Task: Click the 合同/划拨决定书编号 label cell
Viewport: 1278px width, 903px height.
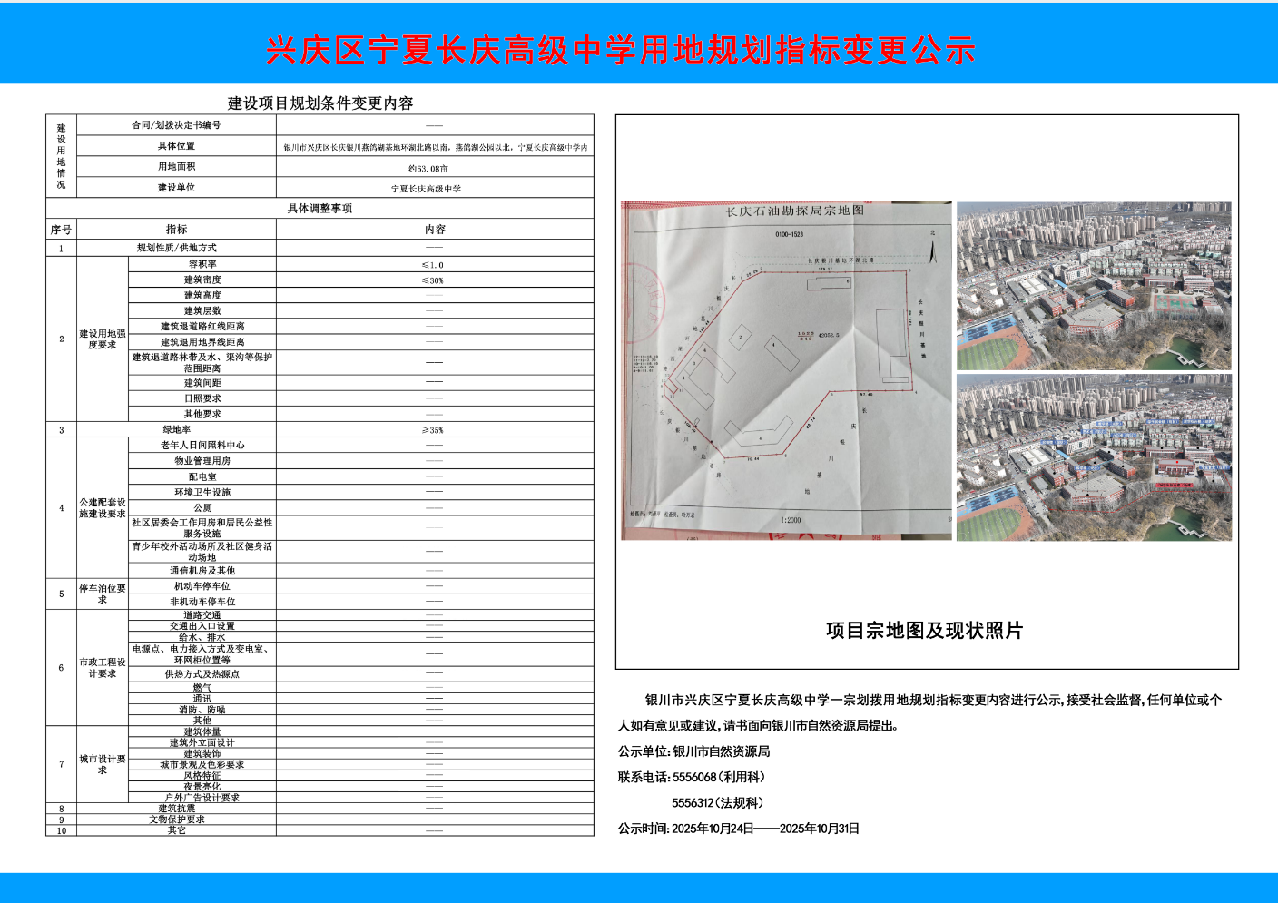Action: coord(176,125)
